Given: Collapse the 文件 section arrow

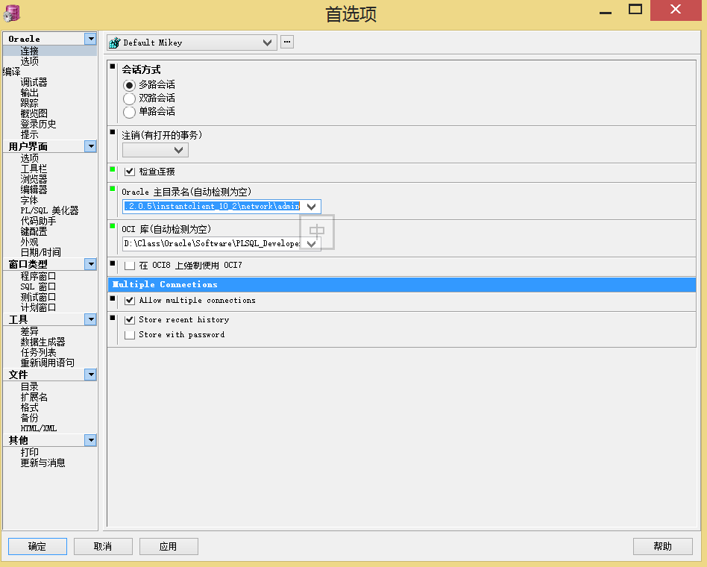Looking at the screenshot, I should point(91,375).
